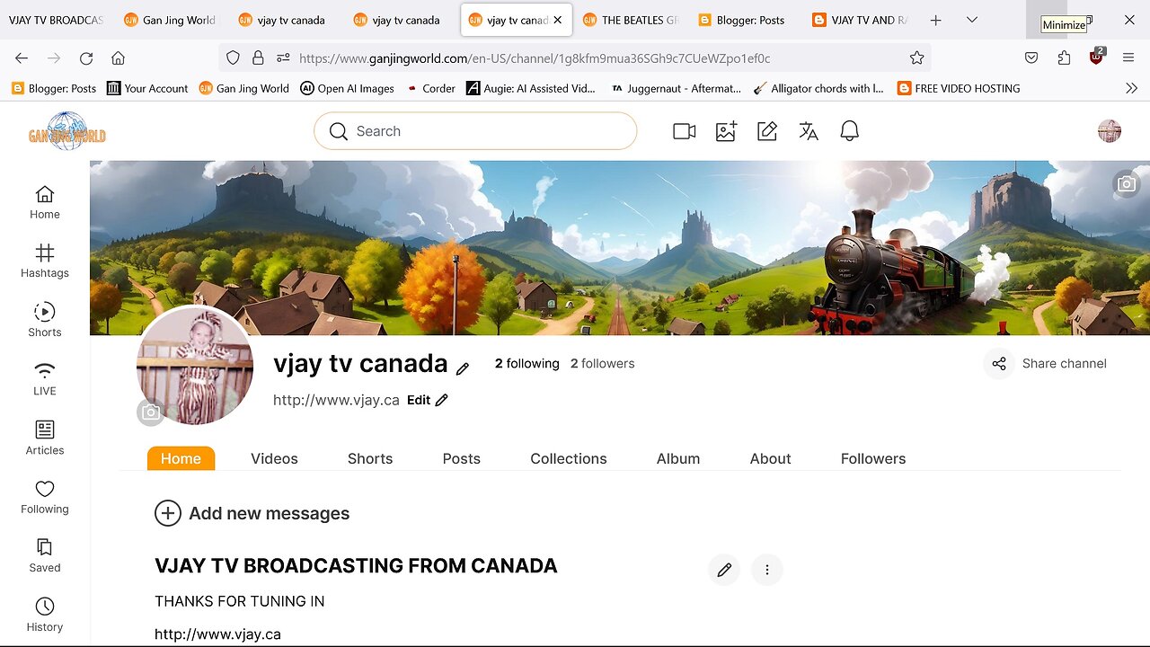
Task: Change profile photo via camera icon
Action: tap(151, 412)
